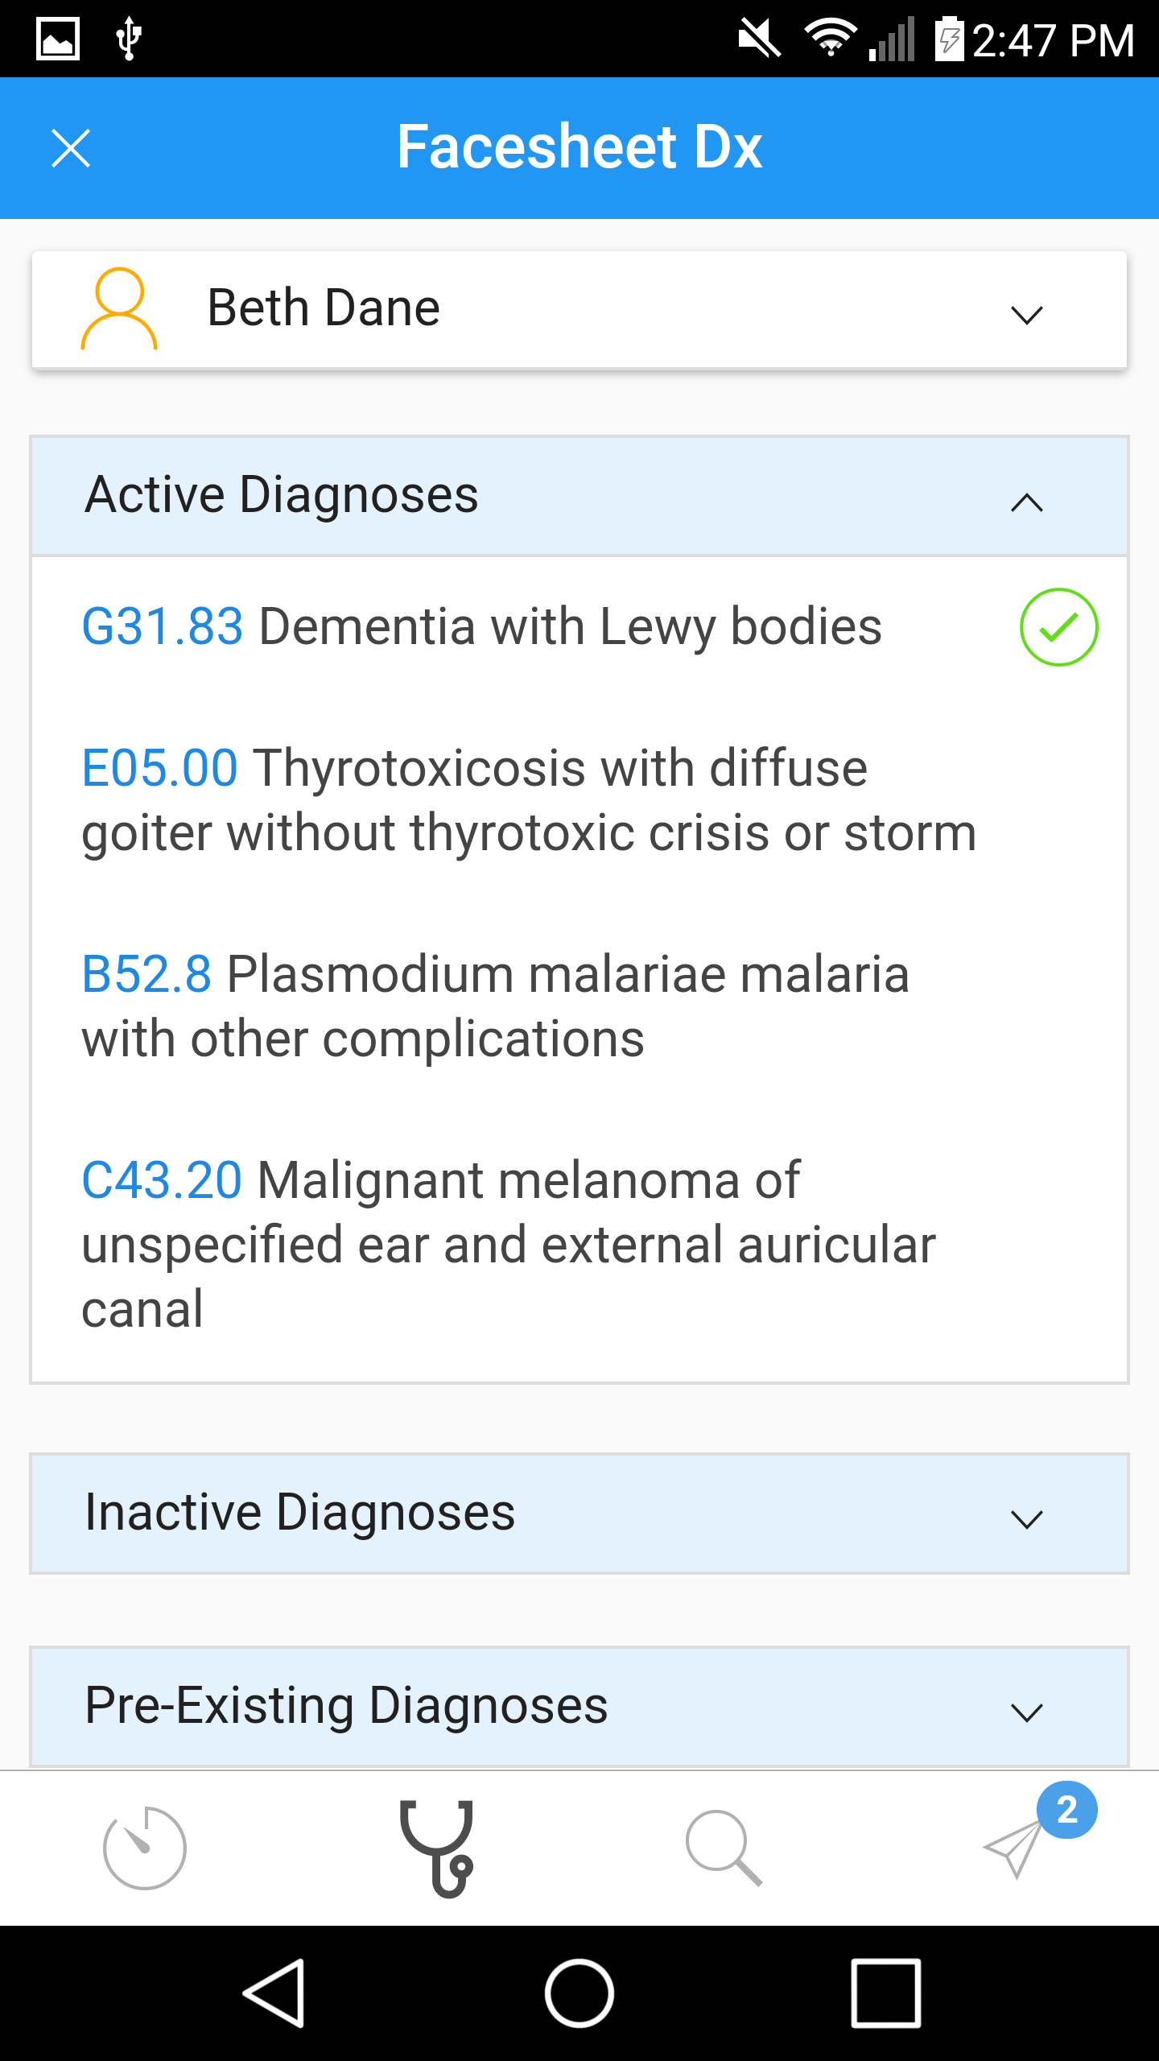Open the clock timer tab
The width and height of the screenshot is (1159, 2061).
145,1847
